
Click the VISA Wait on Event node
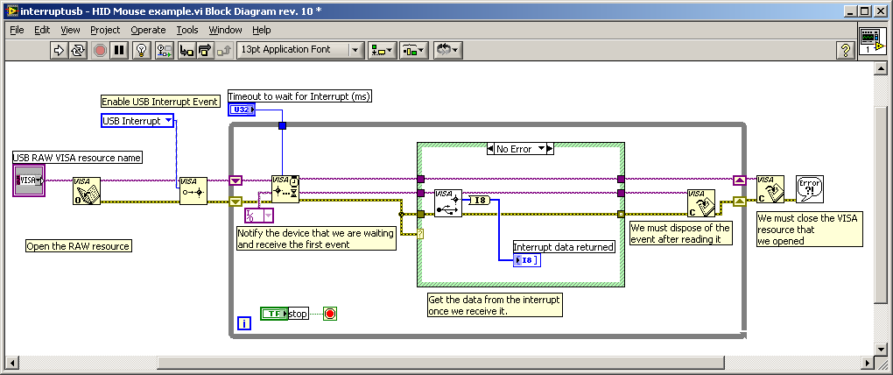coord(285,188)
